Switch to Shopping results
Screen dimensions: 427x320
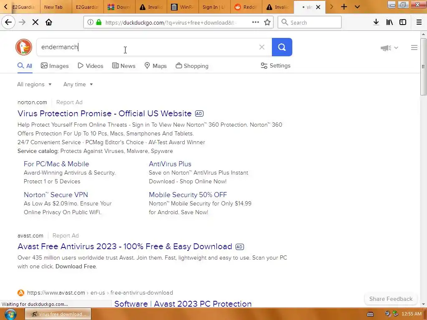coord(192,66)
